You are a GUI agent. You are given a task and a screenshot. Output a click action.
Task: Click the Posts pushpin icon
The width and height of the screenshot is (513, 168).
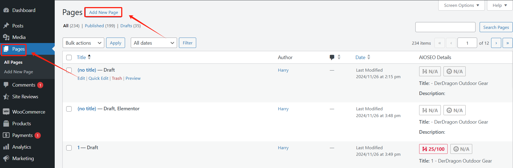click(6, 26)
